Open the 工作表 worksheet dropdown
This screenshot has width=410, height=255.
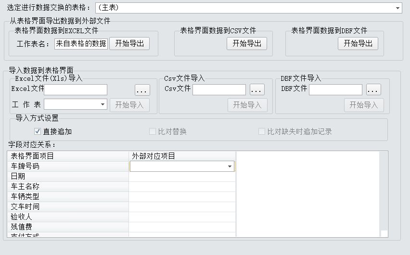pyautogui.click(x=76, y=104)
